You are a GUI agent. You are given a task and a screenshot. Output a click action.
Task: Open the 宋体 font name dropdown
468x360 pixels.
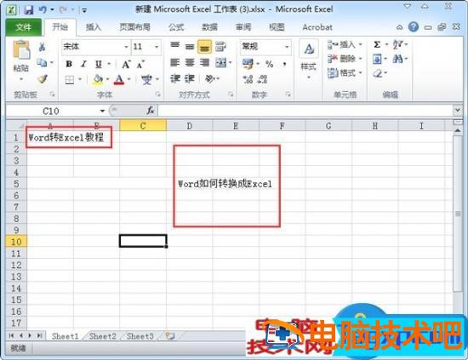click(126, 47)
